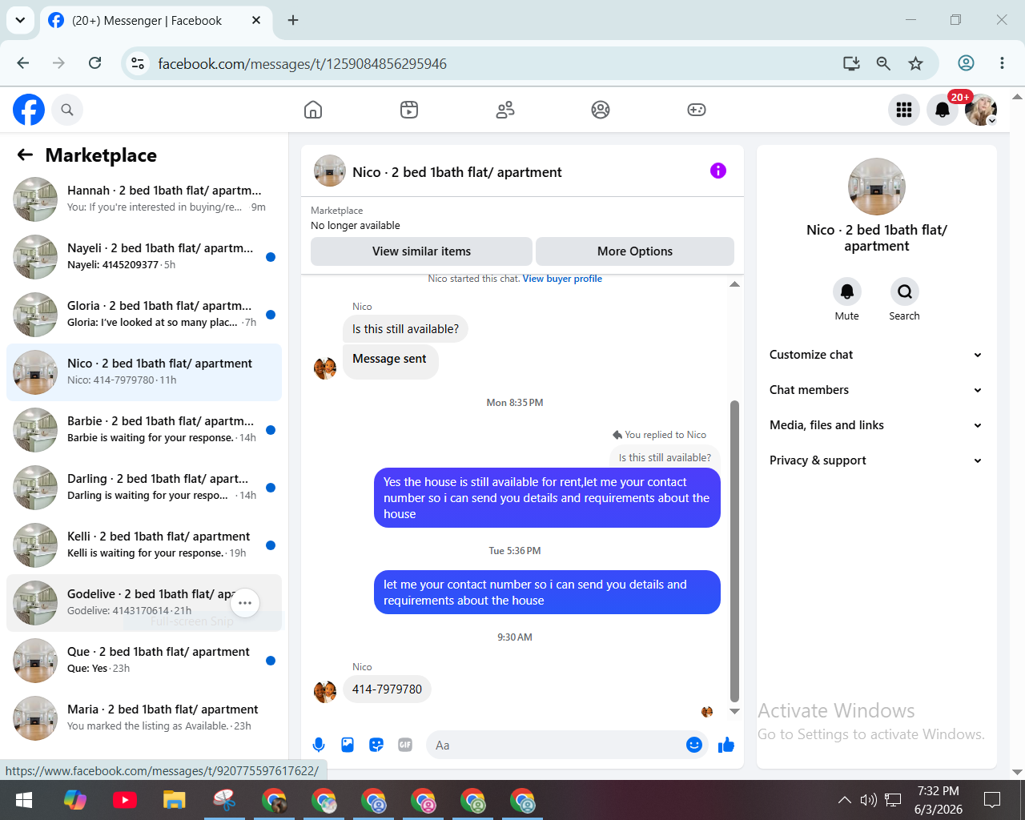Search within the Nico conversation

click(x=905, y=291)
